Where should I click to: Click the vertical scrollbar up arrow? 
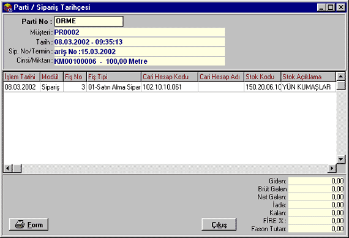[340, 77]
